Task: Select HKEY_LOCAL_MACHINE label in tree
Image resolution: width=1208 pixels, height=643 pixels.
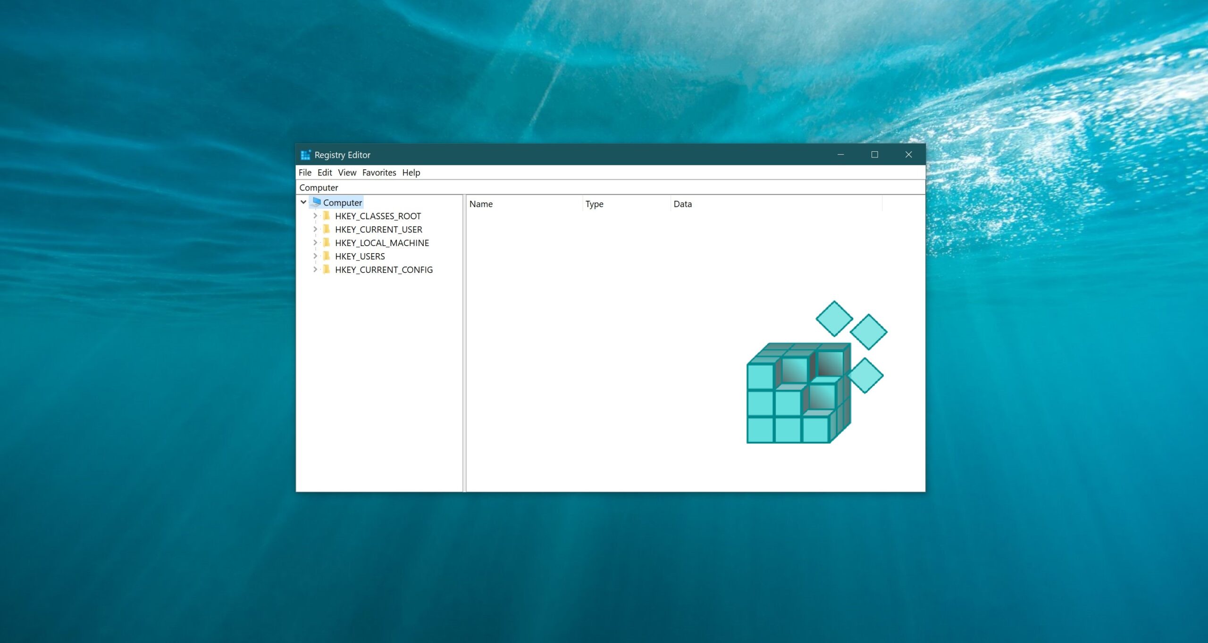Action: (x=382, y=243)
